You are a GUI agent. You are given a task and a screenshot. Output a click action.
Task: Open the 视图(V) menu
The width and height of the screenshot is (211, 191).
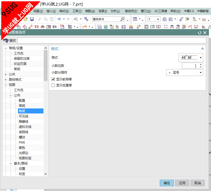(x=38, y=11)
